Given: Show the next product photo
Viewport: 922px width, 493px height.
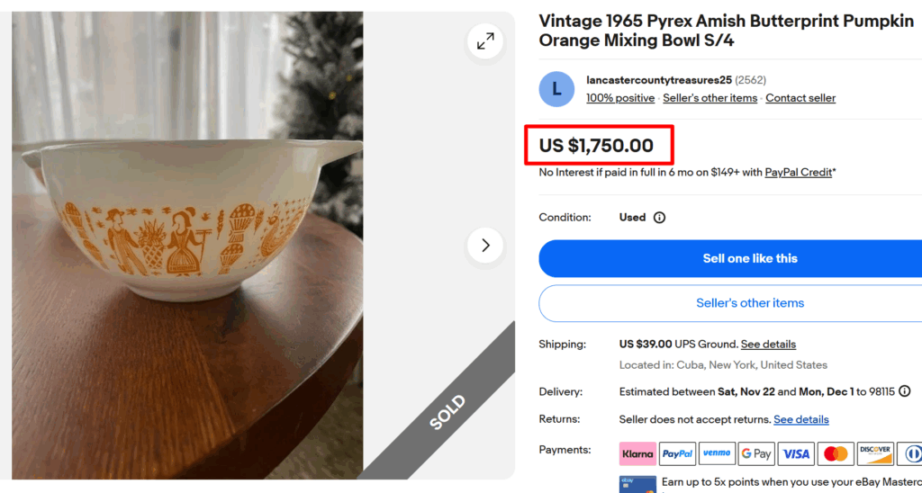Looking at the screenshot, I should pyautogui.click(x=485, y=245).
